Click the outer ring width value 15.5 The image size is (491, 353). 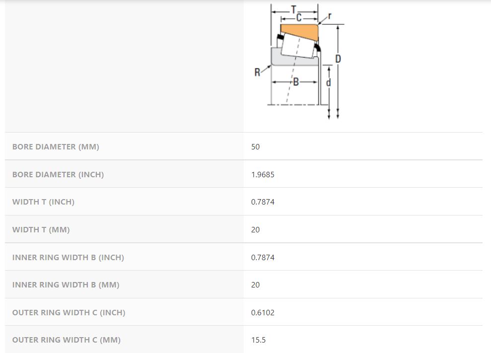coord(258,340)
